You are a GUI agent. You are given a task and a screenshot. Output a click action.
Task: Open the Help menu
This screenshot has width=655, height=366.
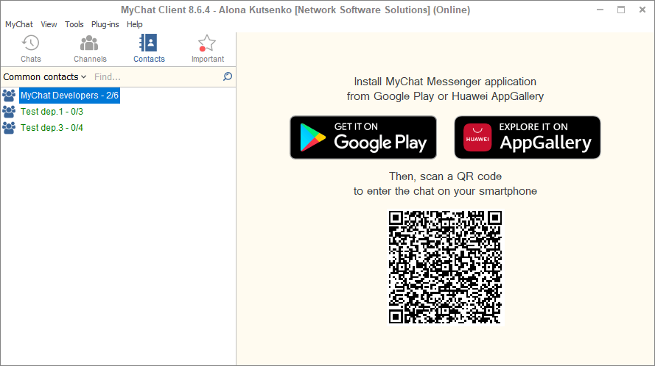[x=135, y=24]
